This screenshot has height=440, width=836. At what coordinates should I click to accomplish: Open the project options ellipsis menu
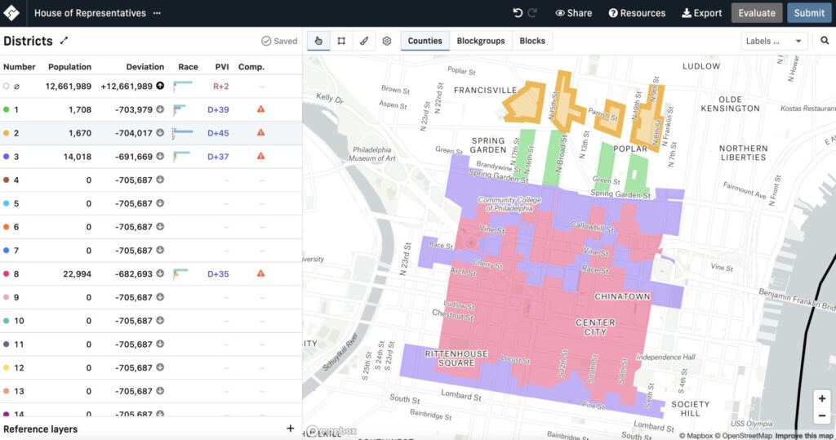tap(157, 14)
